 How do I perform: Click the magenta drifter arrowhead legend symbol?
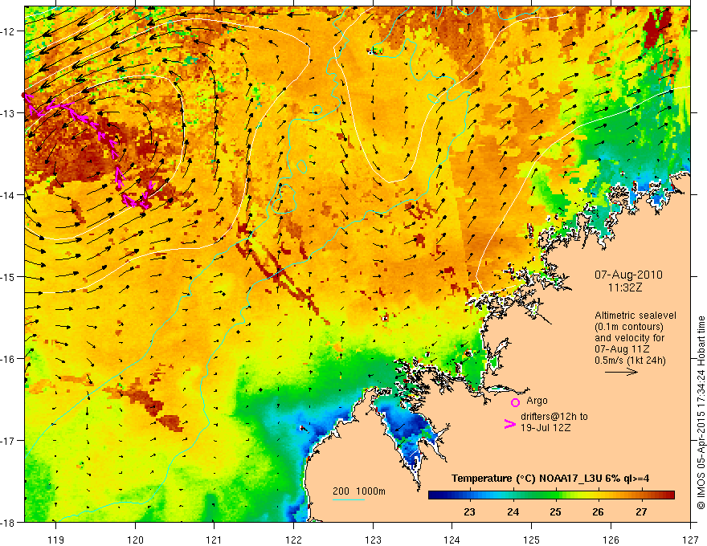coord(510,424)
